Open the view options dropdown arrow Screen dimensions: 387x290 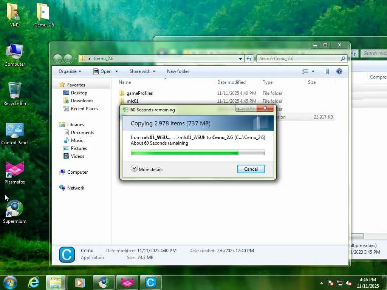pyautogui.click(x=313, y=71)
